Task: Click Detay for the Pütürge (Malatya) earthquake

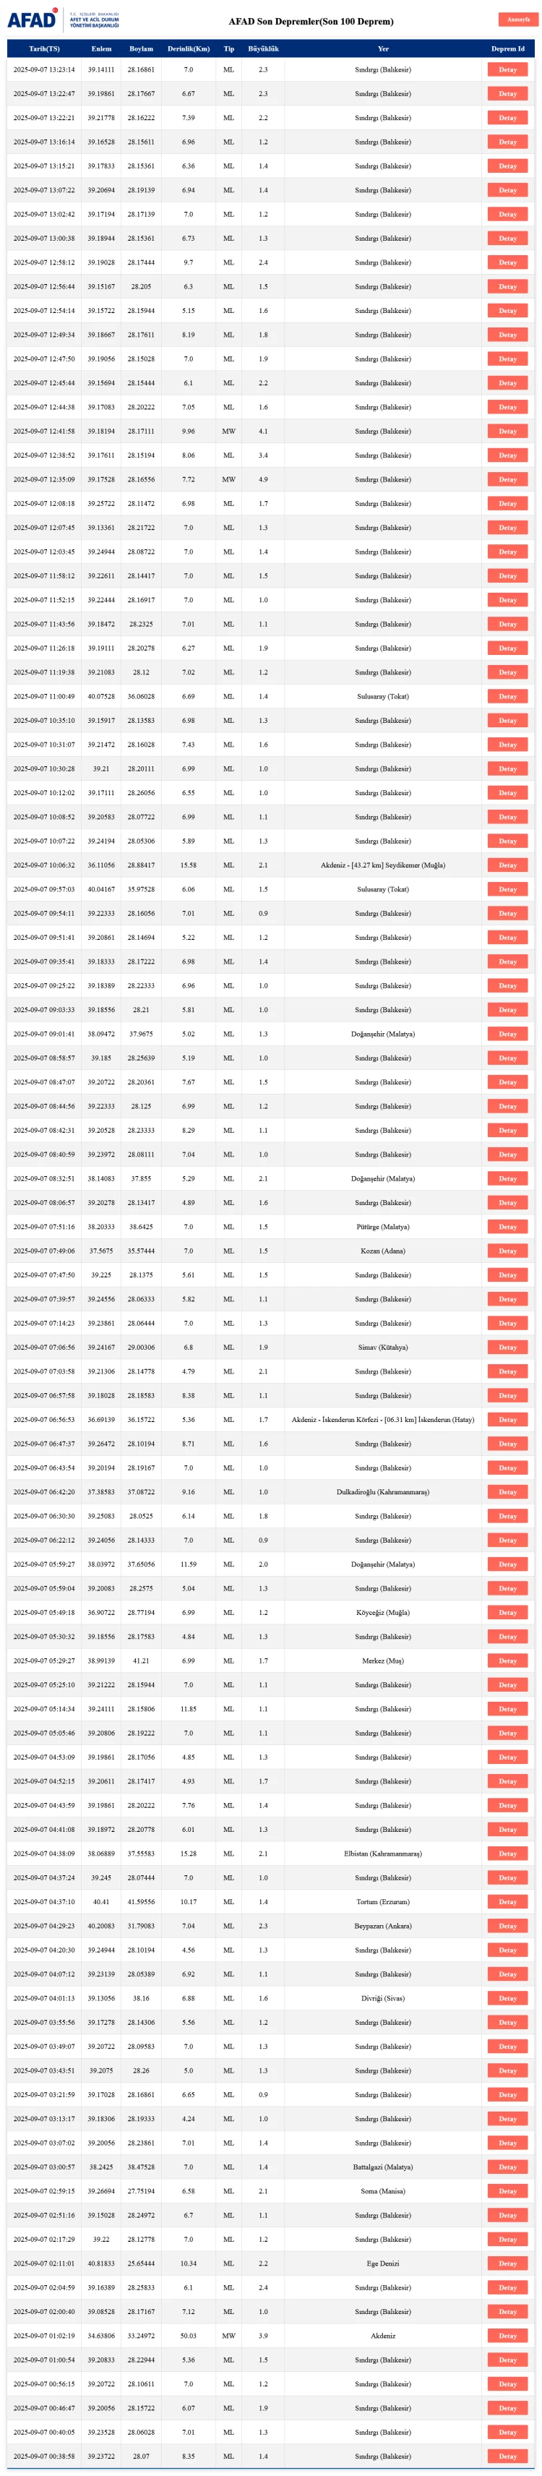Action: 507,1228
